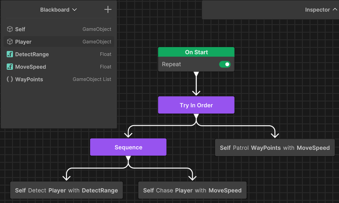Add a new Blackboard variable with plus icon
339x203 pixels.
pyautogui.click(x=108, y=9)
